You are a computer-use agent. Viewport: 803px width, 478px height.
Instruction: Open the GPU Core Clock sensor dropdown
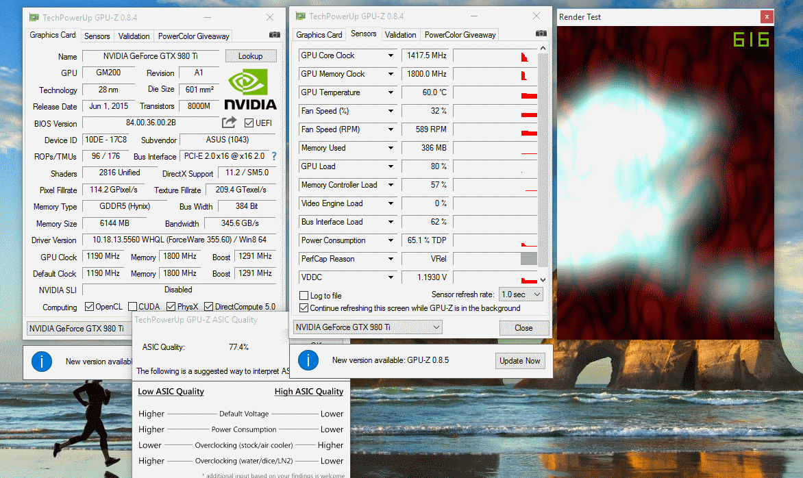pyautogui.click(x=391, y=55)
